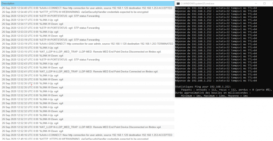
Task: Click the 12:52:34 LINK-W-Down xg4 row
Action: 87,95
